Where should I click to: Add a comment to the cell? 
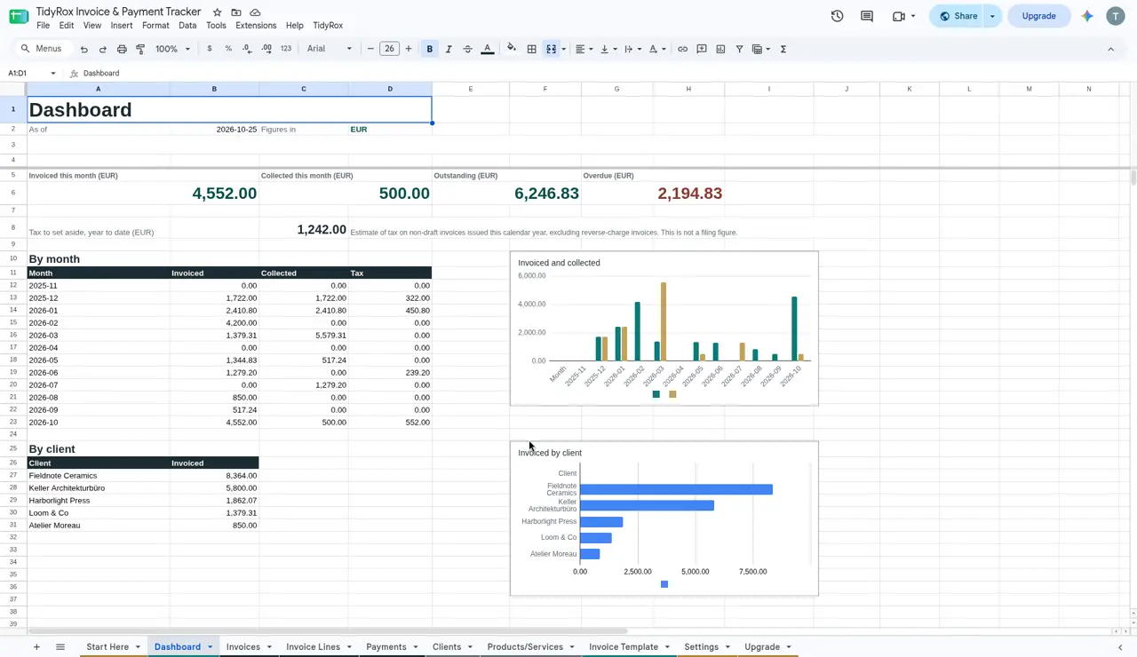point(702,49)
